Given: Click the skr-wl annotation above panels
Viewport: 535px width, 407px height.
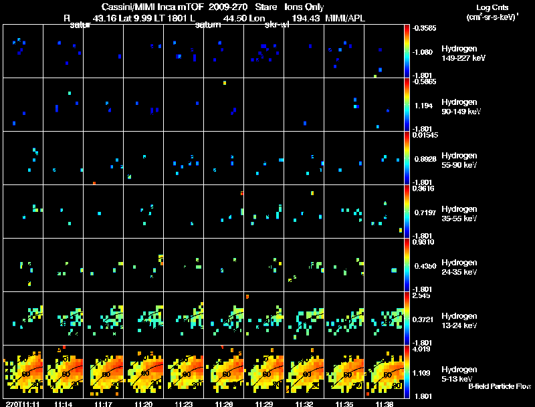Looking at the screenshot, I should (x=277, y=25).
